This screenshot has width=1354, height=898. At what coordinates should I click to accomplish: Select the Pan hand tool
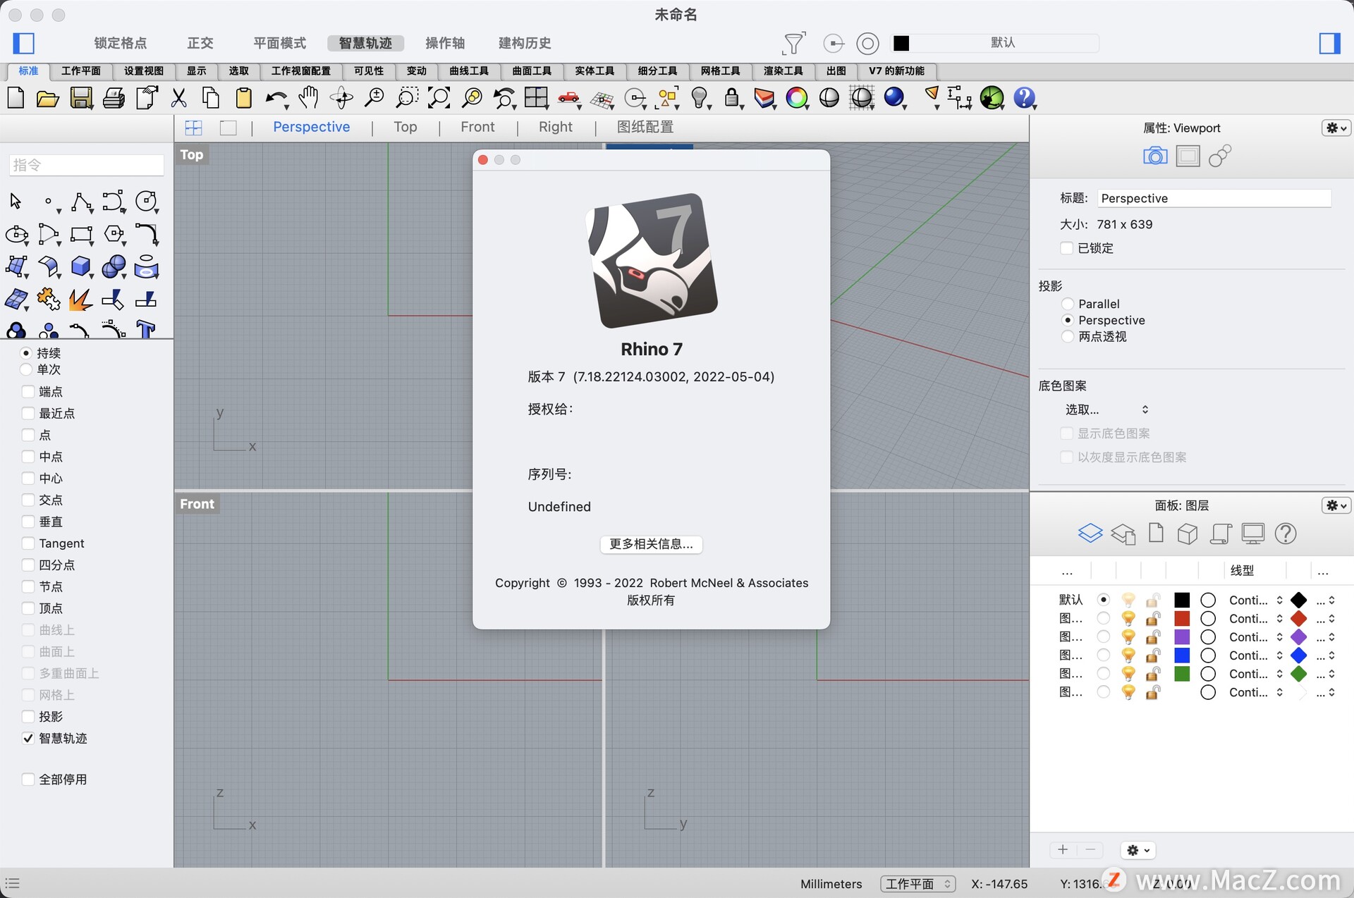(308, 98)
